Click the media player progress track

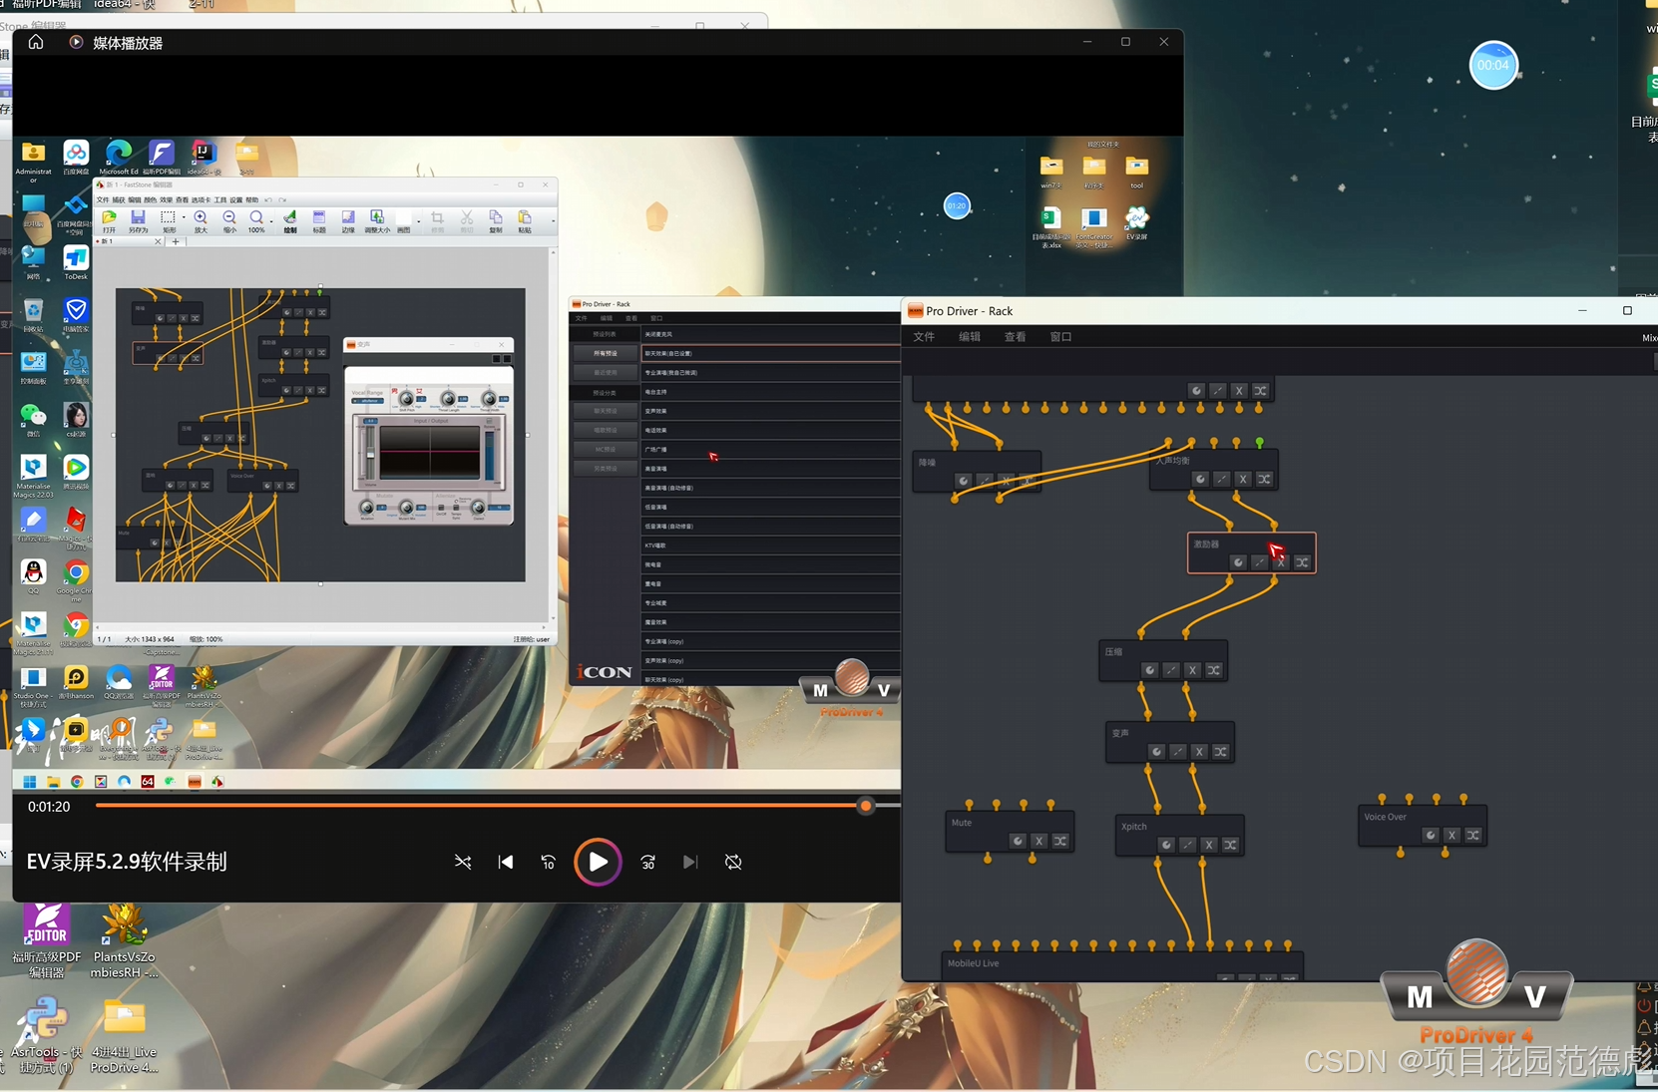coord(498,805)
